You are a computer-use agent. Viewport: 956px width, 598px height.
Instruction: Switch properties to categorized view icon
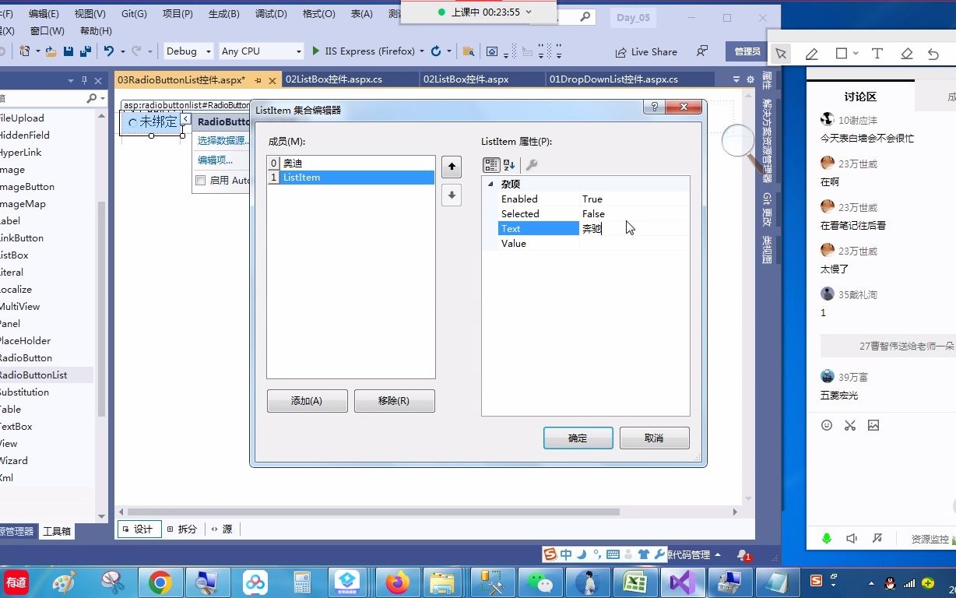pyautogui.click(x=491, y=164)
